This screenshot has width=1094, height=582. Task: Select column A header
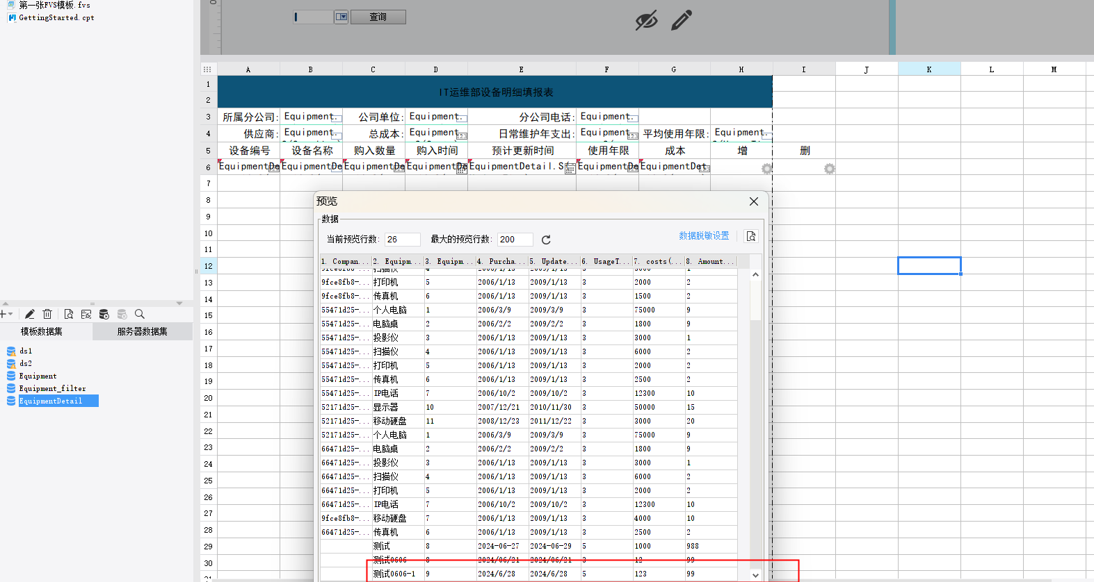248,69
